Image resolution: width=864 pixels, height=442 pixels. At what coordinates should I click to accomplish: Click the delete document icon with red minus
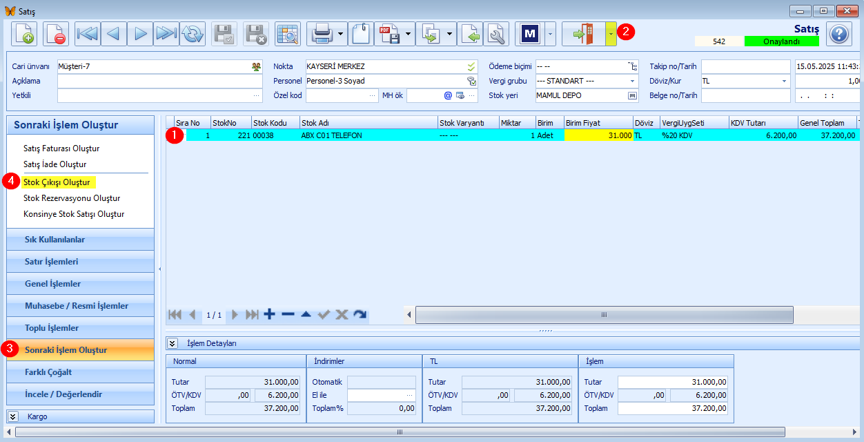56,33
